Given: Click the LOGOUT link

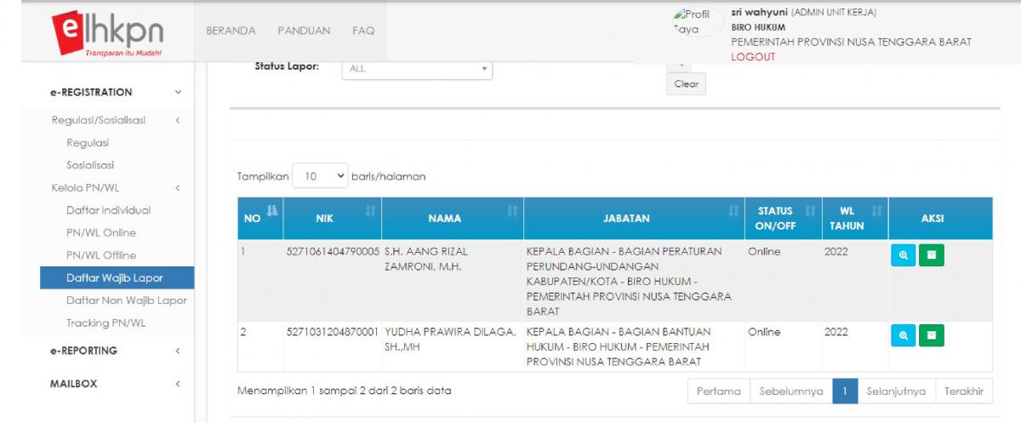Looking at the screenshot, I should [753, 57].
